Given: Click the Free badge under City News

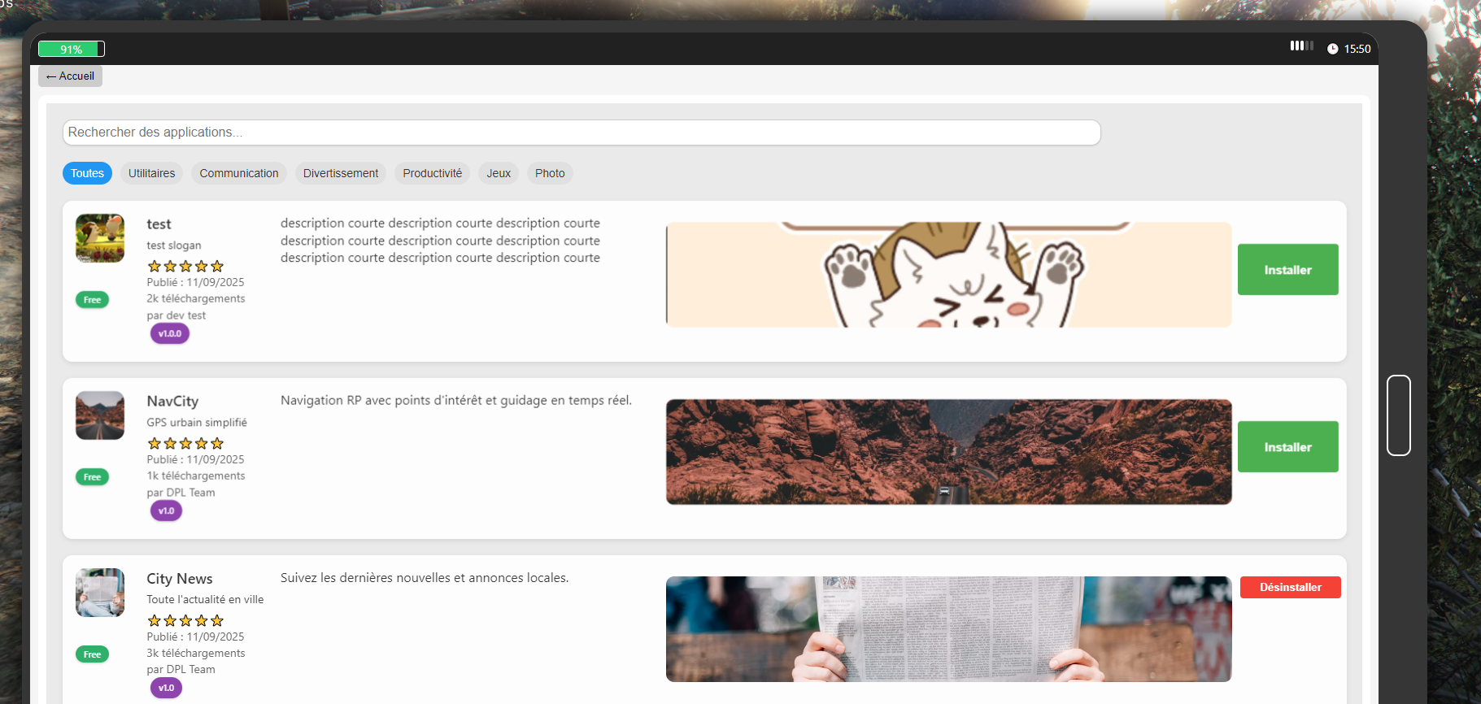Looking at the screenshot, I should click(x=92, y=654).
